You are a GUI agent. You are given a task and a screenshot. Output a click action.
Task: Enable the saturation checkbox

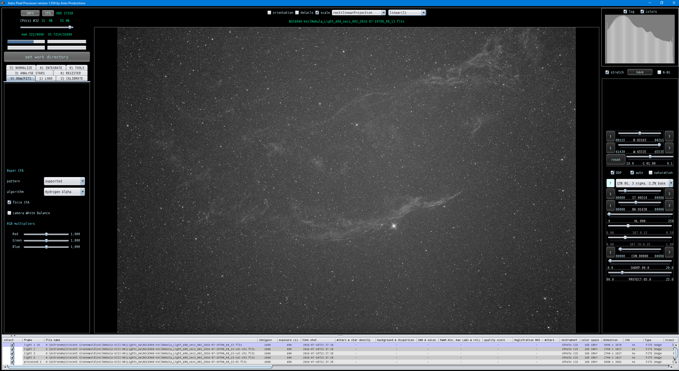point(651,172)
